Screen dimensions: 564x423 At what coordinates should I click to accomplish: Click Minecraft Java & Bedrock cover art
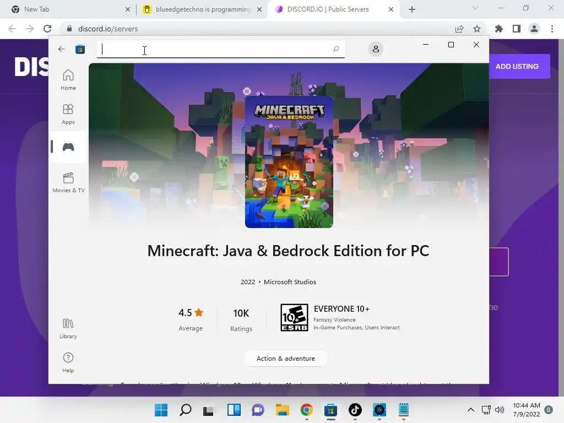[289, 162]
